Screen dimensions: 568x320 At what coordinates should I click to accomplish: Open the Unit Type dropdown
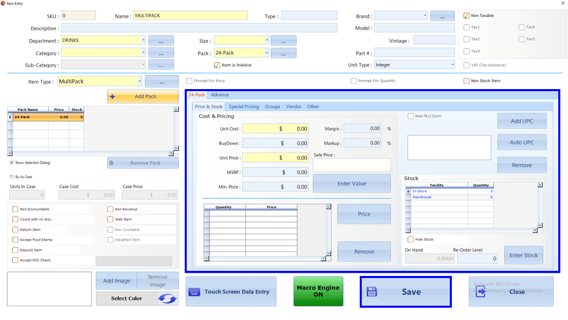pos(452,65)
